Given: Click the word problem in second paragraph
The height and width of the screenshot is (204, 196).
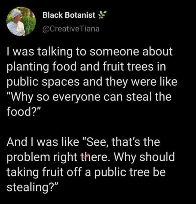Looking at the screenshot, I should (x=28, y=157).
